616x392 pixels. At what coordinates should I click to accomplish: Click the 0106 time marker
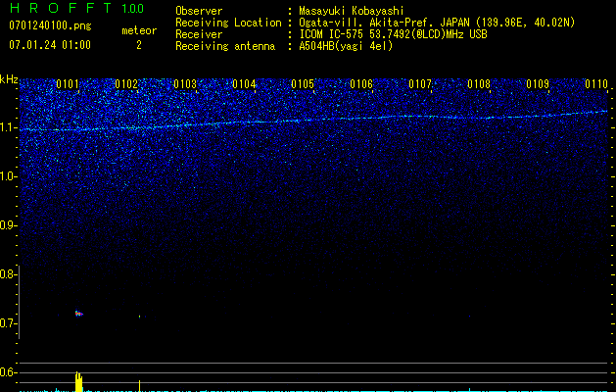[361, 84]
